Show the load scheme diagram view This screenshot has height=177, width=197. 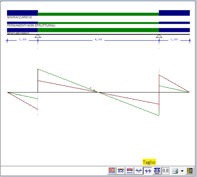click(130, 171)
